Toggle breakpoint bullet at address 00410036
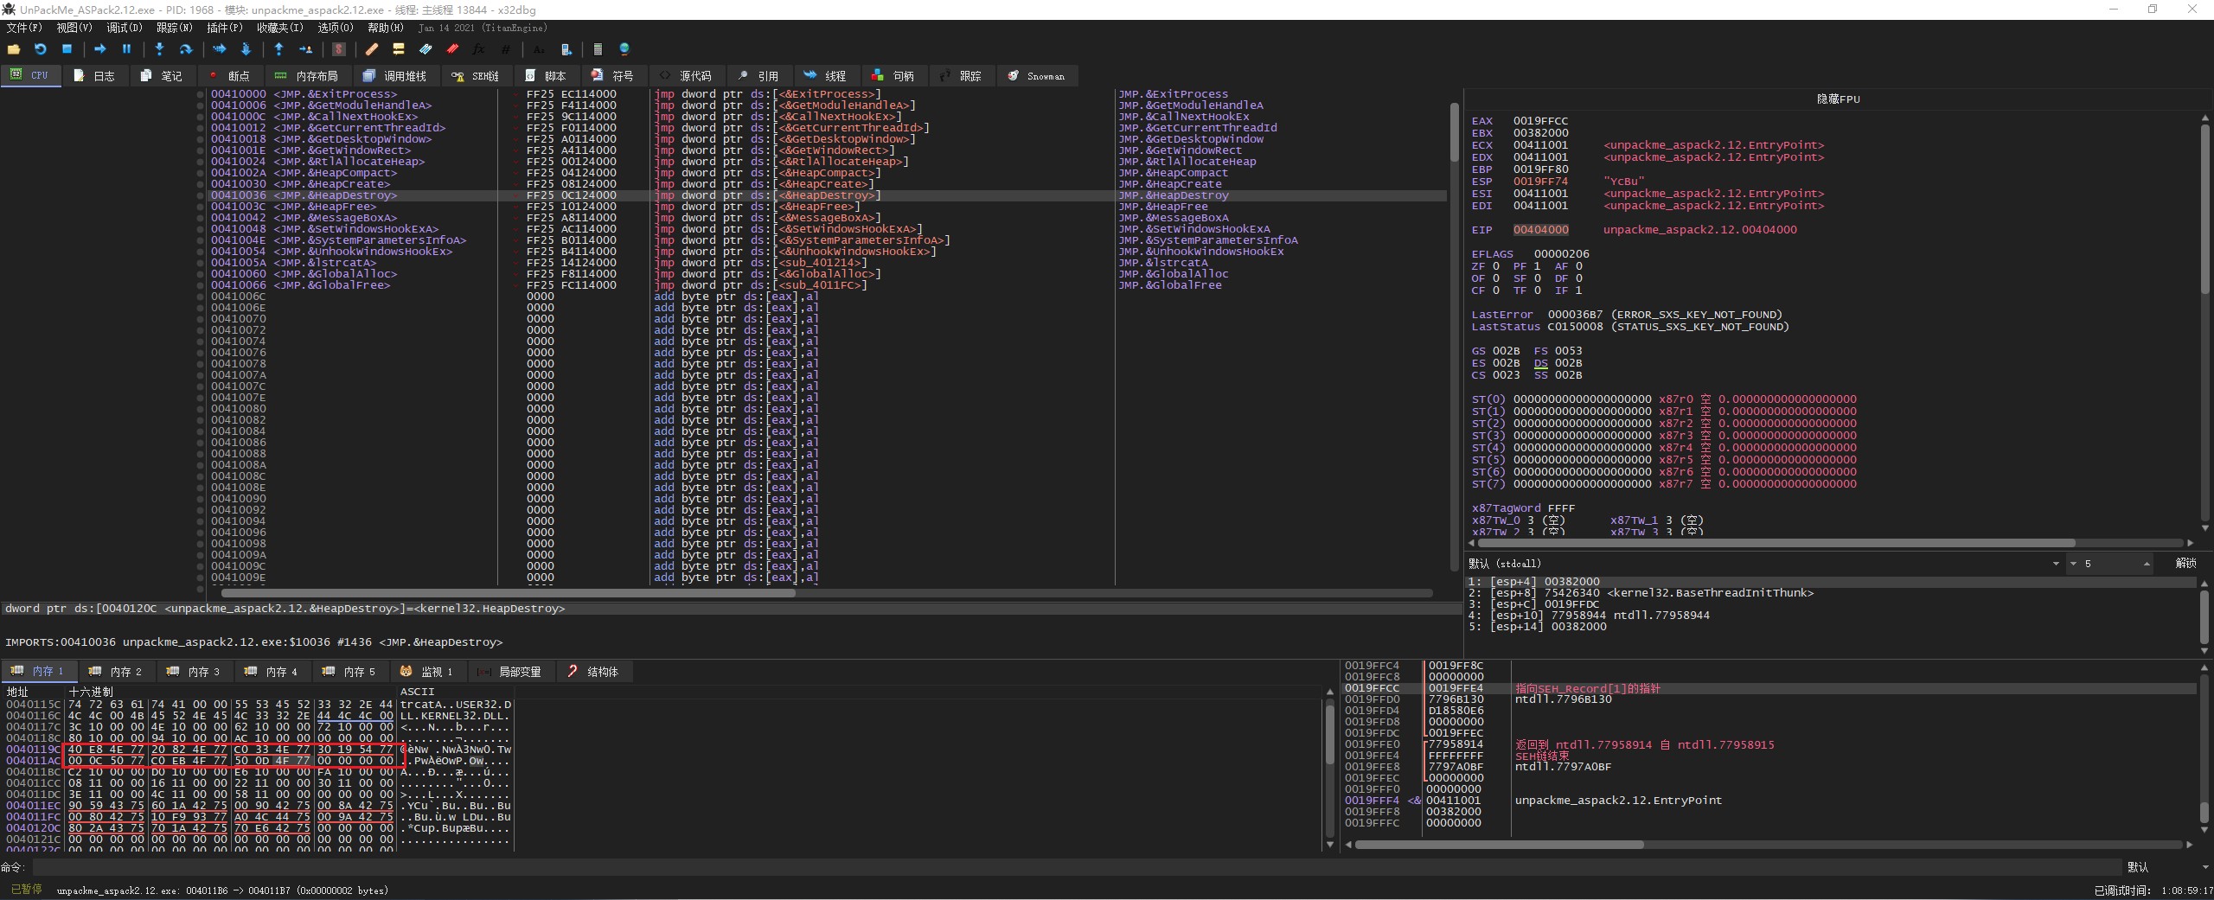 click(x=201, y=195)
